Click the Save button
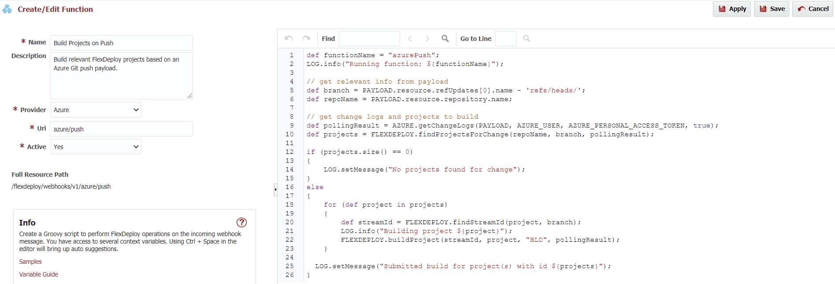 pos(772,9)
